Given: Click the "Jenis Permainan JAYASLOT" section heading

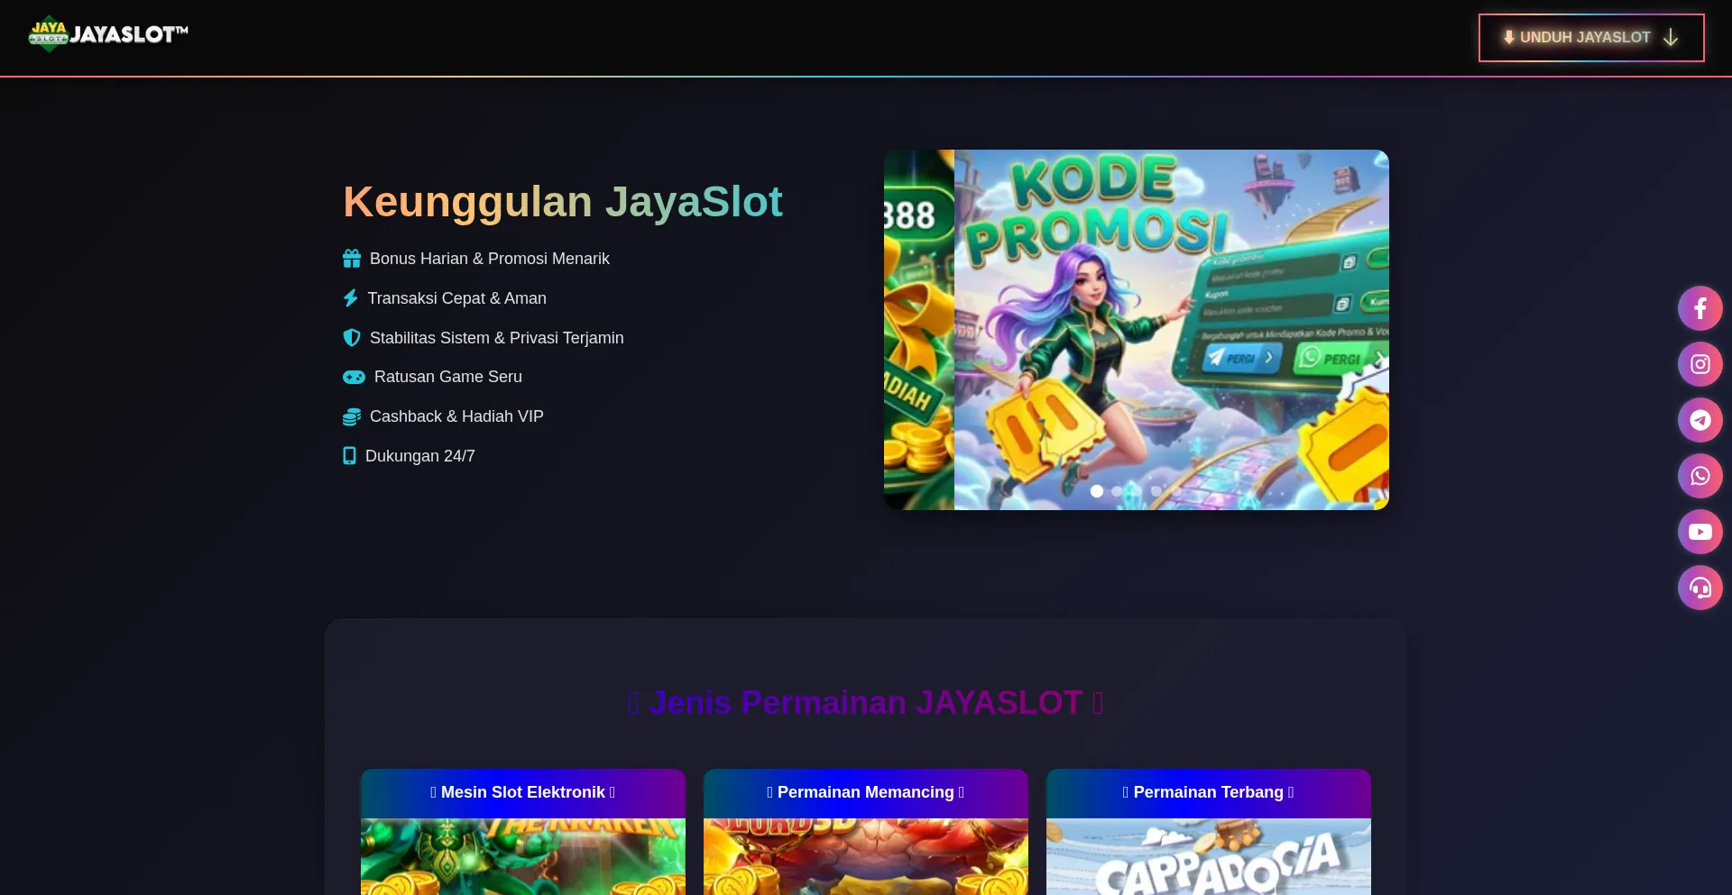Looking at the screenshot, I should [x=866, y=702].
